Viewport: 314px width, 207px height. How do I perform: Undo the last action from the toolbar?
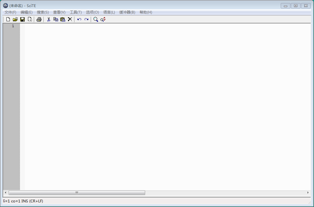(79, 19)
